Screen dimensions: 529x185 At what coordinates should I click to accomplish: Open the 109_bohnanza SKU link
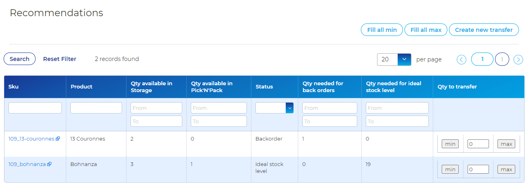click(x=27, y=164)
